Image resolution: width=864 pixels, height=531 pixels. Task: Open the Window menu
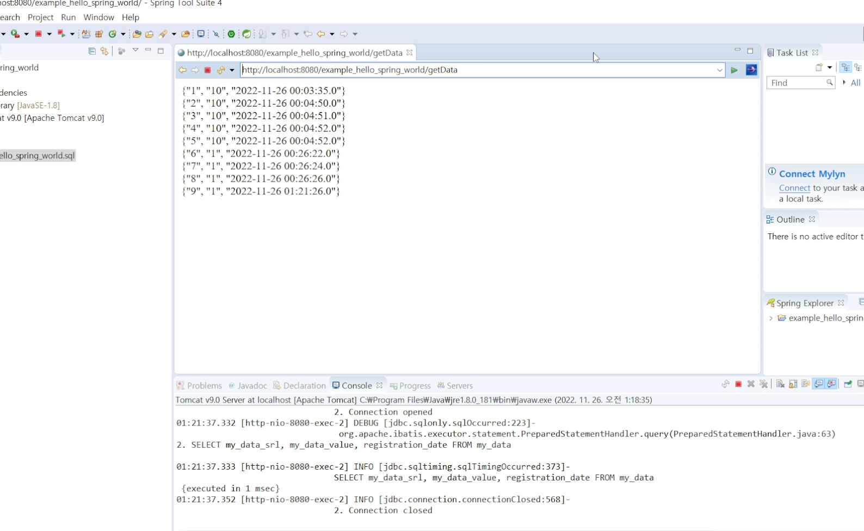[x=99, y=17]
